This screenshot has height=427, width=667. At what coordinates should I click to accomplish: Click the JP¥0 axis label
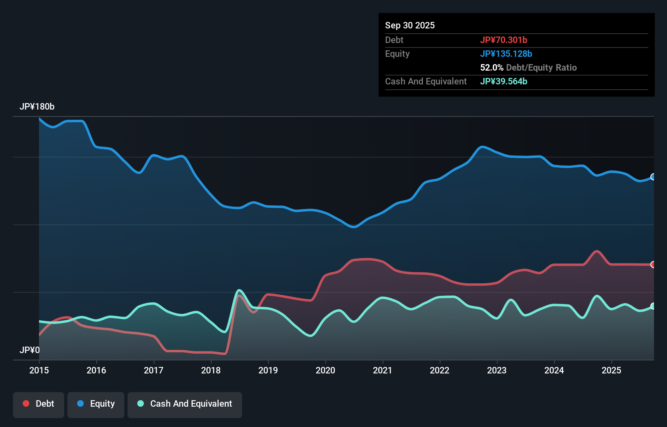tap(29, 350)
